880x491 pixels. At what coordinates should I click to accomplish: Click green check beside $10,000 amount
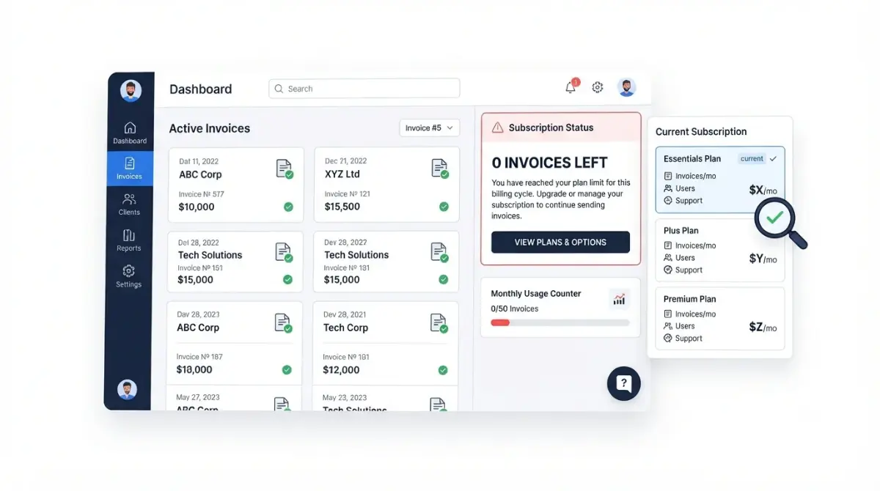coord(289,207)
